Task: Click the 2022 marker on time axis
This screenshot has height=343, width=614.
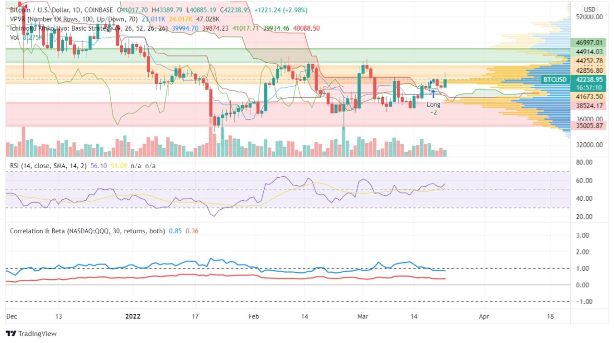Action: 132,316
